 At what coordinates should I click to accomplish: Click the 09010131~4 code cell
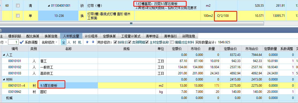point(15,86)
